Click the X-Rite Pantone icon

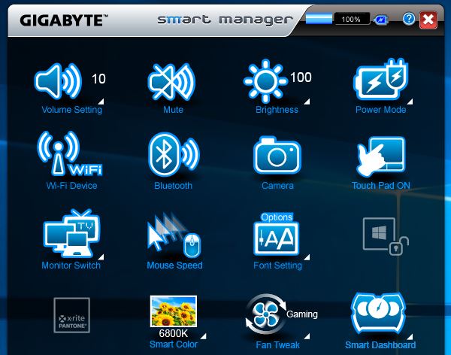[72, 315]
